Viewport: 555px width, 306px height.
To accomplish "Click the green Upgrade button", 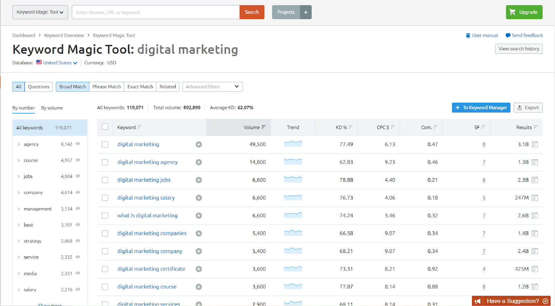I will point(524,12).
